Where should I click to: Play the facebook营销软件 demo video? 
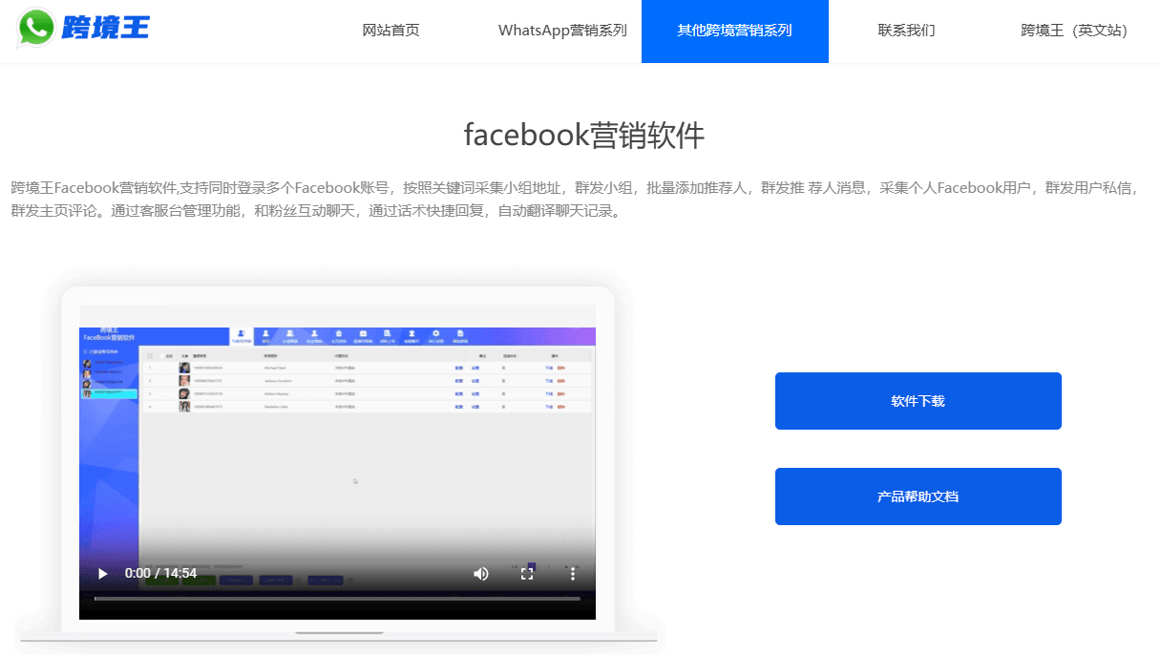(x=102, y=574)
